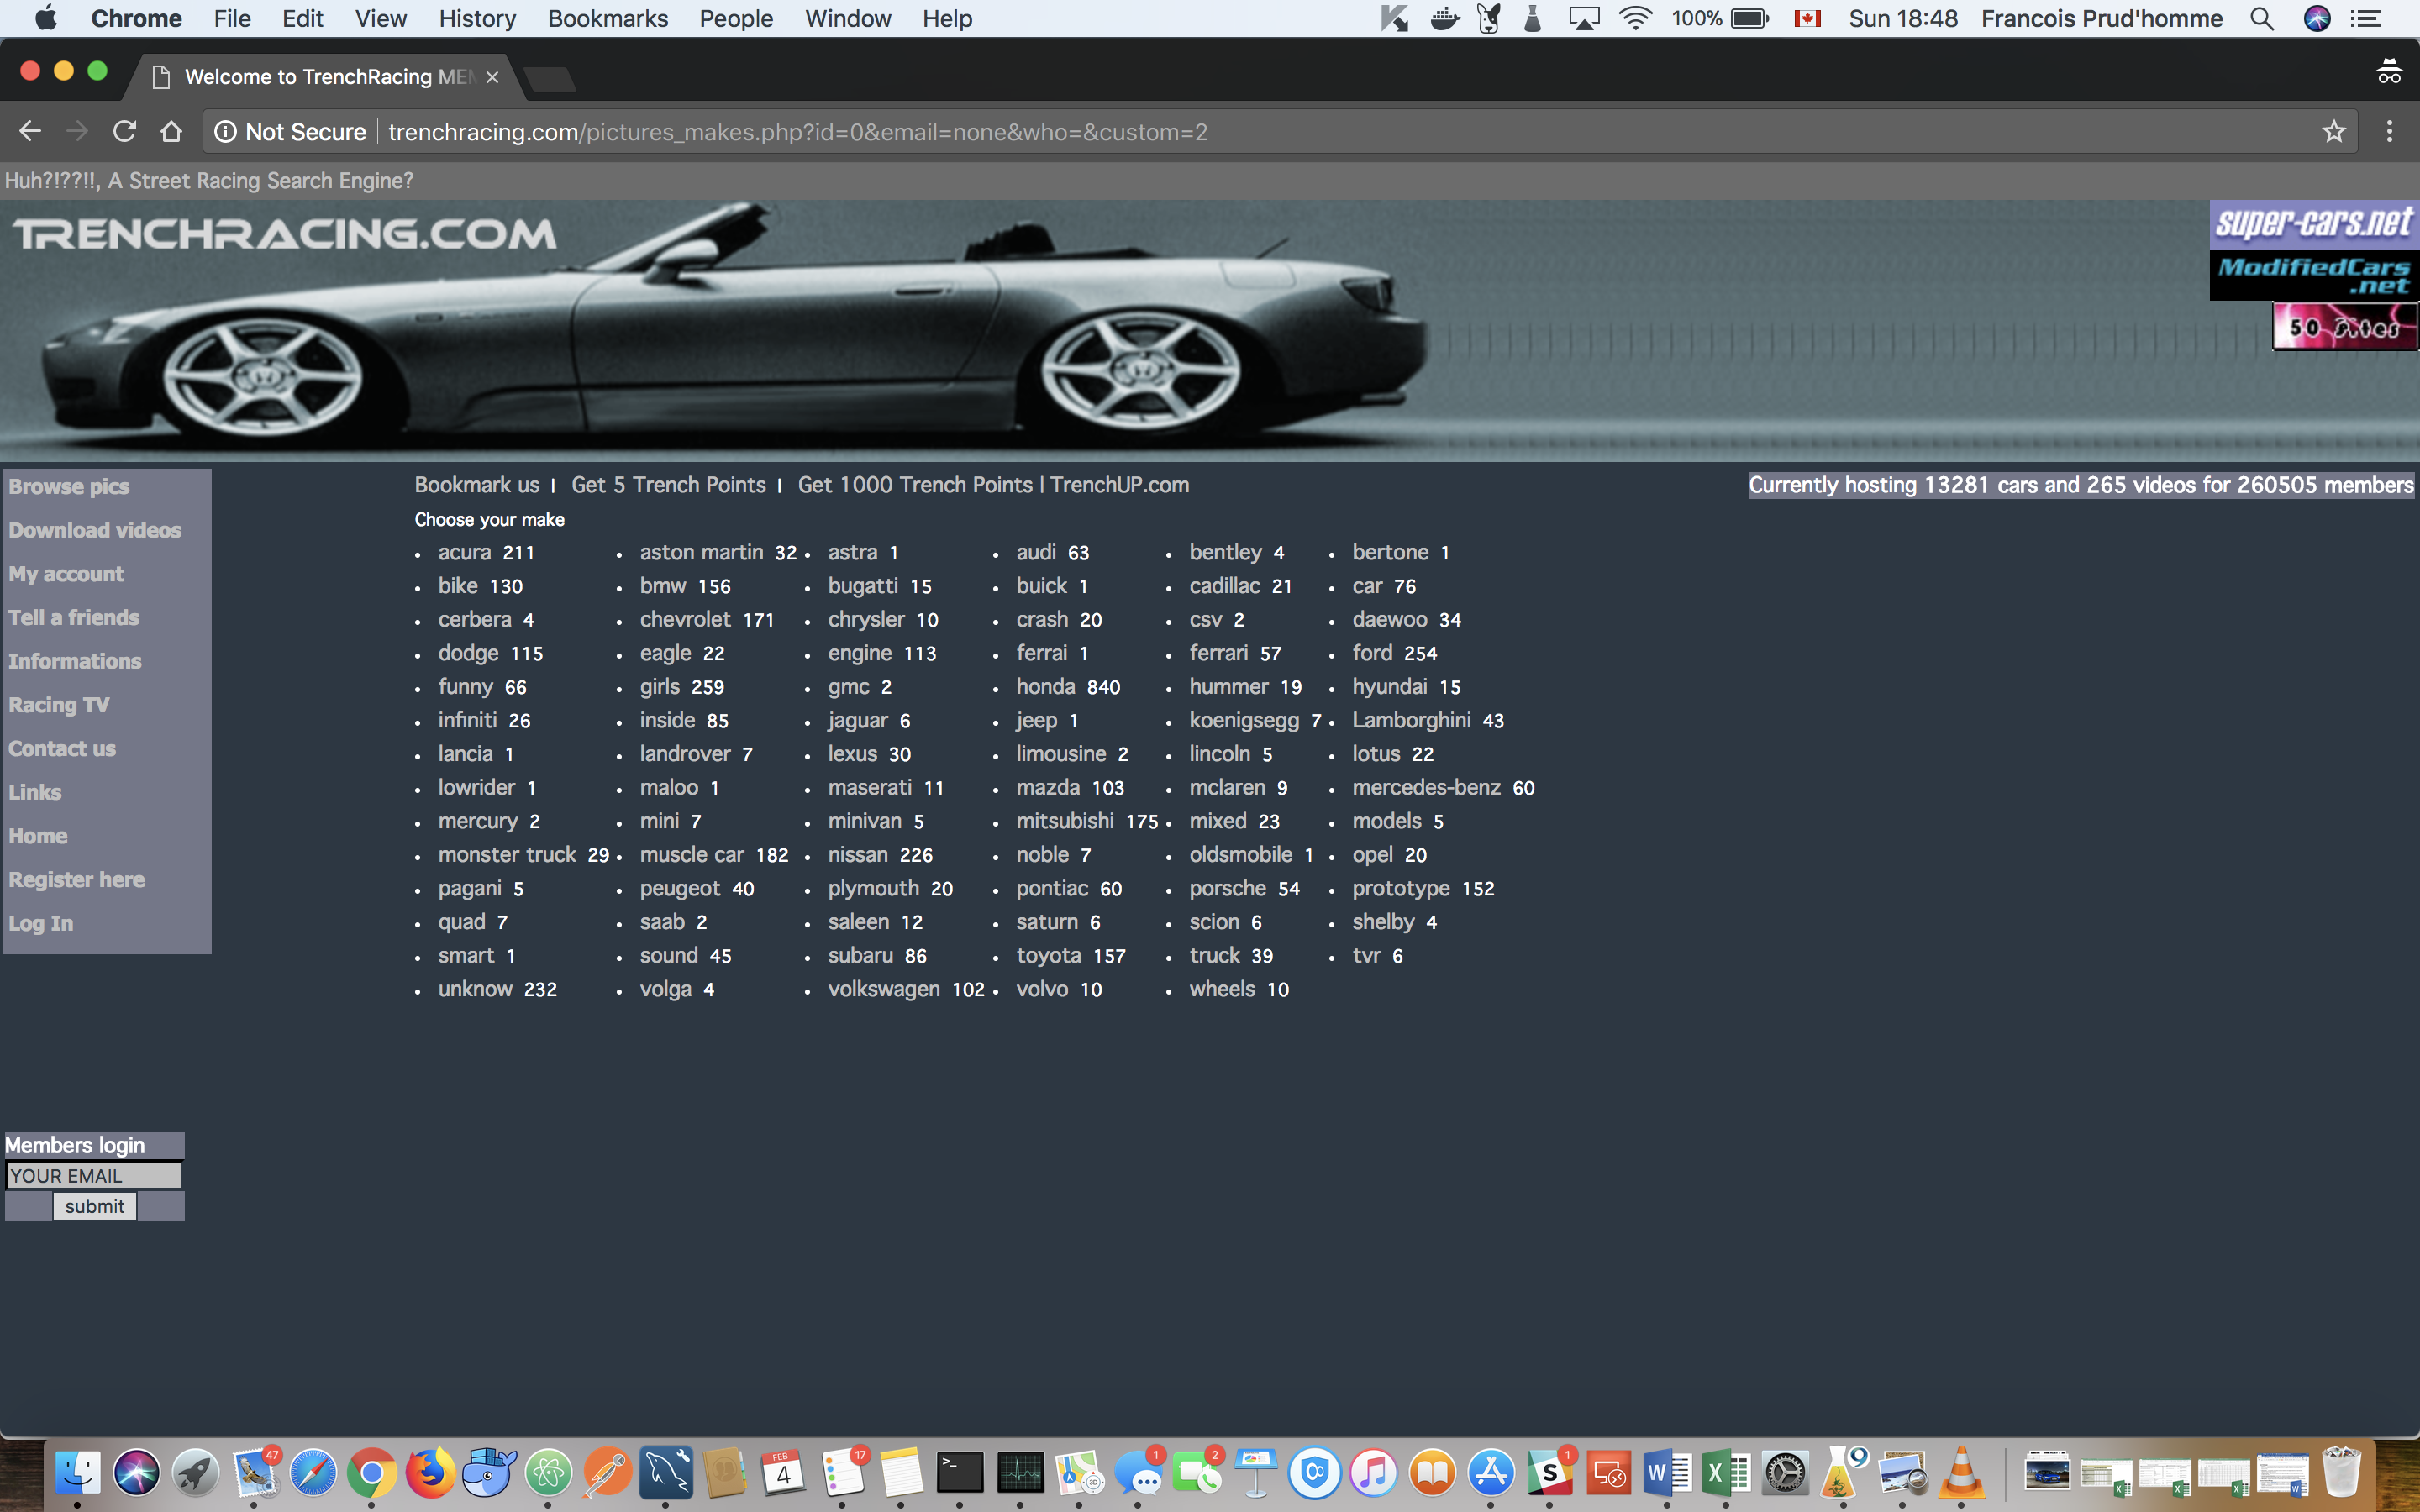The width and height of the screenshot is (2420, 1512).
Task: Open Atom editor in the dock
Action: (549, 1472)
